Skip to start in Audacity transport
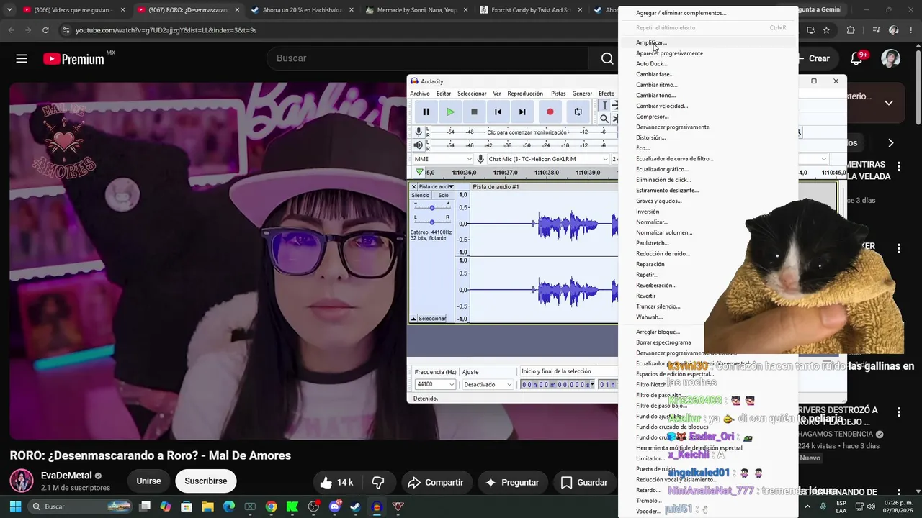922x518 pixels. [x=498, y=112]
